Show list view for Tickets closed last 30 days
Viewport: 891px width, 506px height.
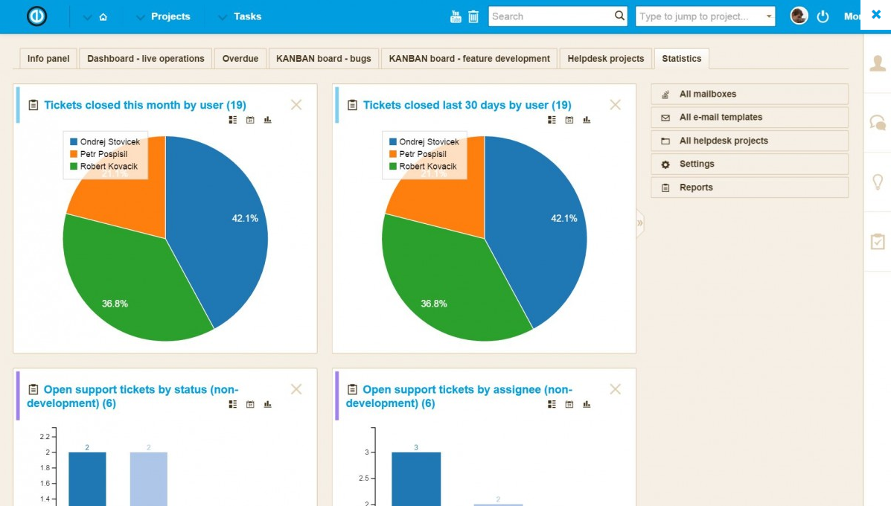point(552,120)
